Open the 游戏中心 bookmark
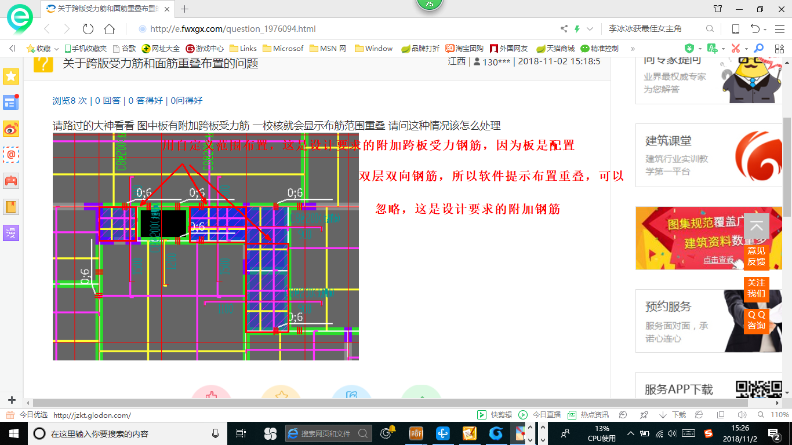The image size is (792, 445). 205,49
